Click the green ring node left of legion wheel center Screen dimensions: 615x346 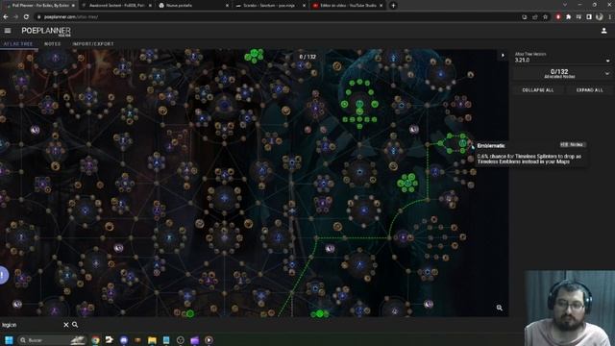tap(344, 104)
